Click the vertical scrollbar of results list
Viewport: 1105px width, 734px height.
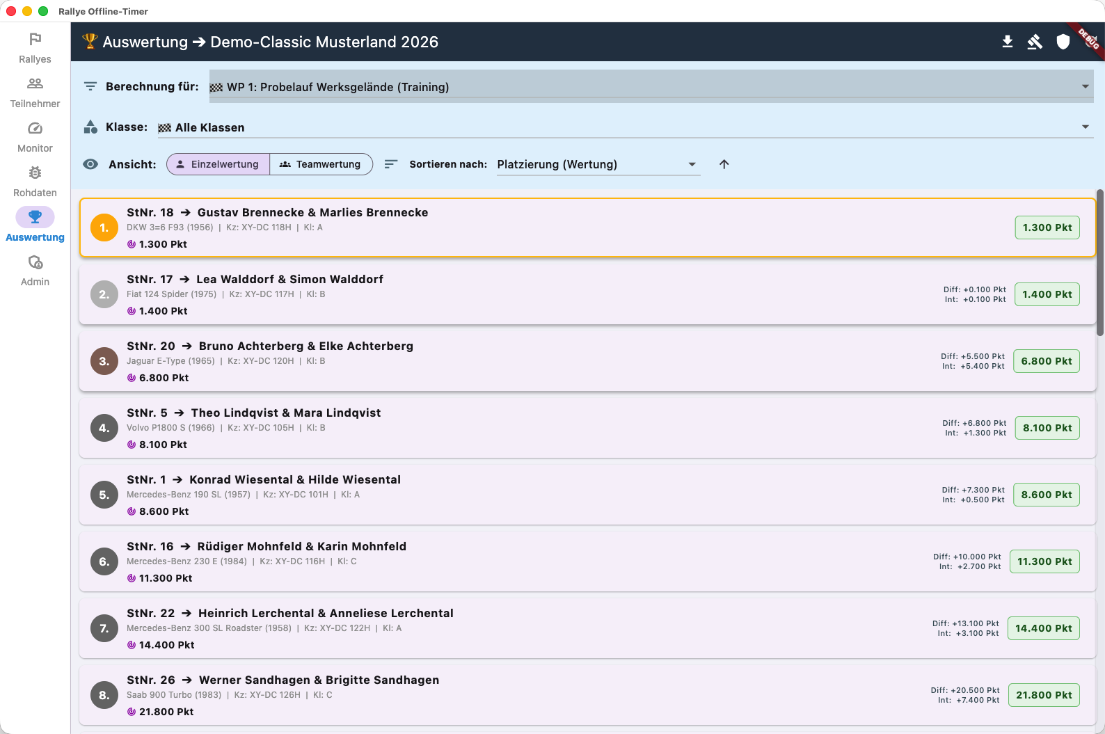pos(1100,263)
